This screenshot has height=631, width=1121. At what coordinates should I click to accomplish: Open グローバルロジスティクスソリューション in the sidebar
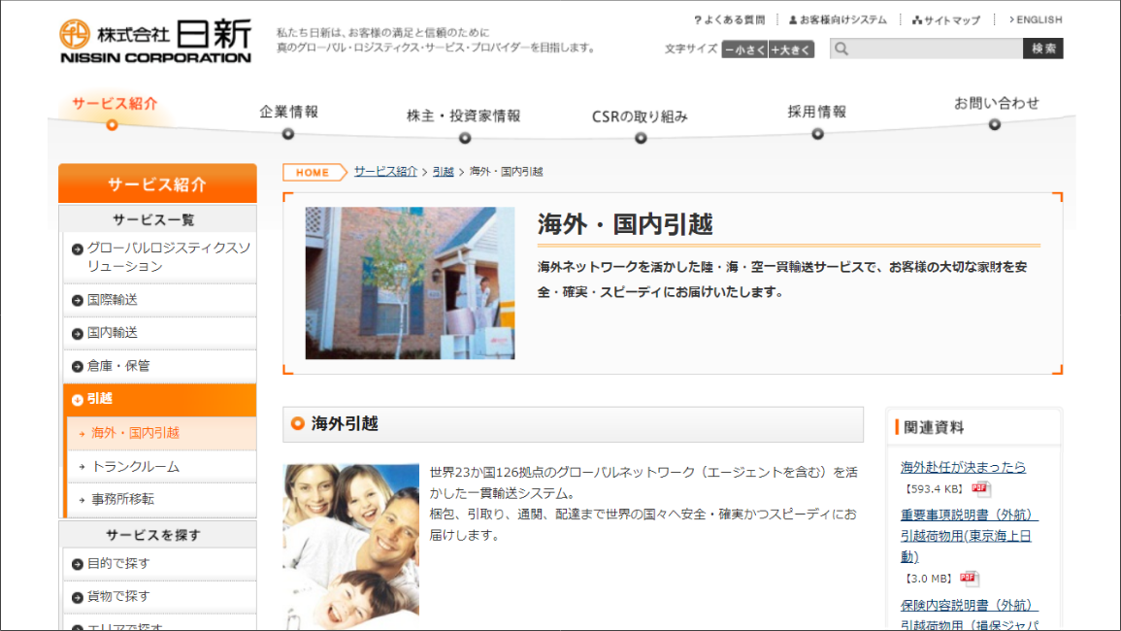(159, 257)
